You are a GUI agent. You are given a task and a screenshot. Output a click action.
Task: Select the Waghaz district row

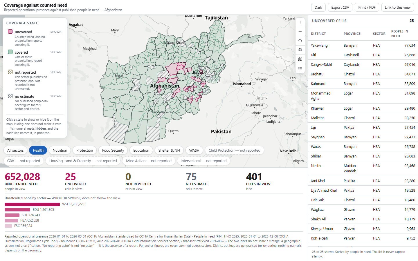(363, 209)
